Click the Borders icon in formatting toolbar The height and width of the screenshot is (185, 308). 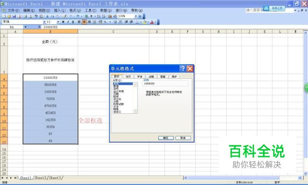(x=137, y=22)
